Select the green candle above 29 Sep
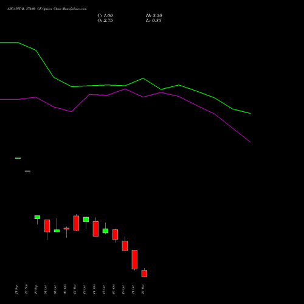 (x=37, y=217)
